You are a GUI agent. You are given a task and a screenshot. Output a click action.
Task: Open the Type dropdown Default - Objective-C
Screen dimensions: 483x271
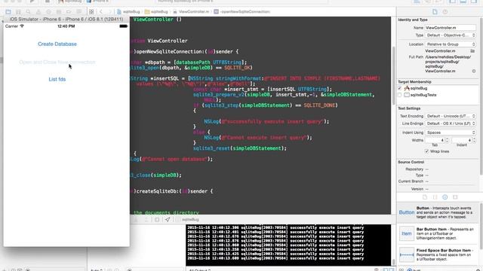[x=451, y=35]
